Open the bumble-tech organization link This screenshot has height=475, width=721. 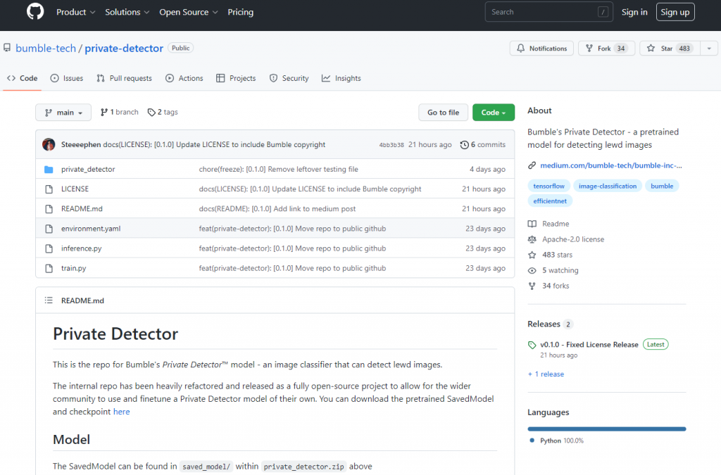[46, 49]
